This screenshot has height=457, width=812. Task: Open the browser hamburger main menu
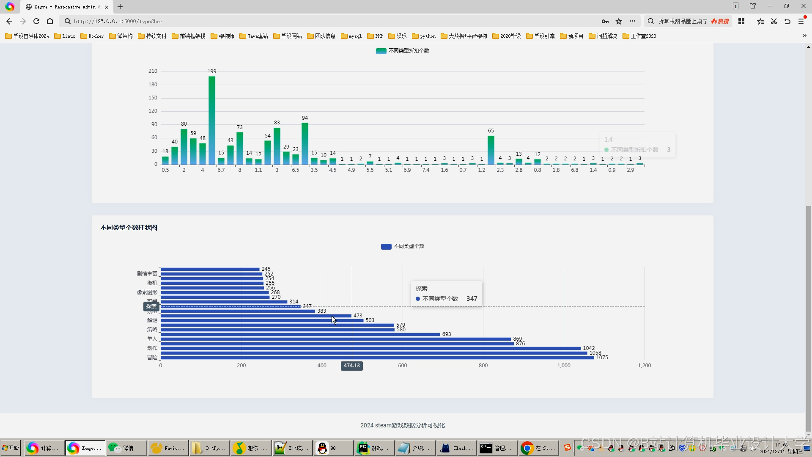(x=801, y=21)
